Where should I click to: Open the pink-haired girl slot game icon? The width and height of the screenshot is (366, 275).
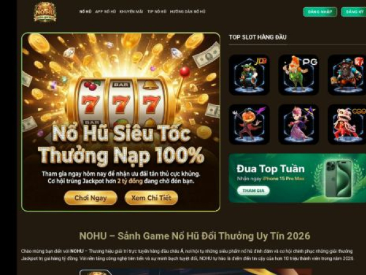(x=298, y=124)
